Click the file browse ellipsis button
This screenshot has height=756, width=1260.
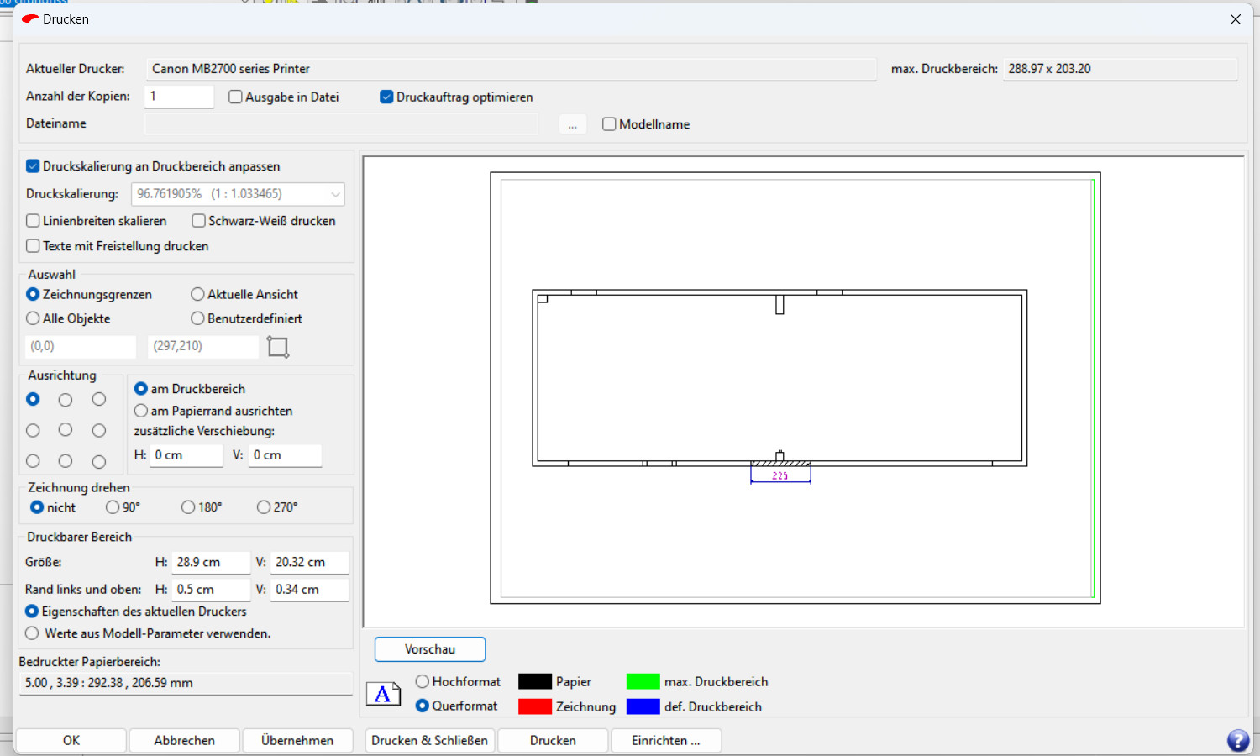tap(572, 124)
